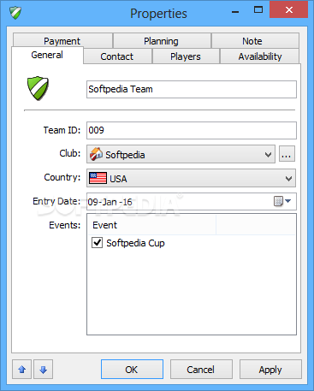
Task: Open the calendar picker for Entry Date
Action: (x=282, y=201)
